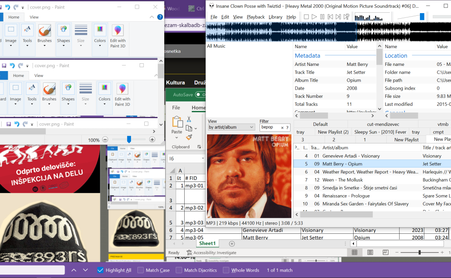Skip to next track in foobar2000
The width and height of the screenshot is (451, 278).
338,17
